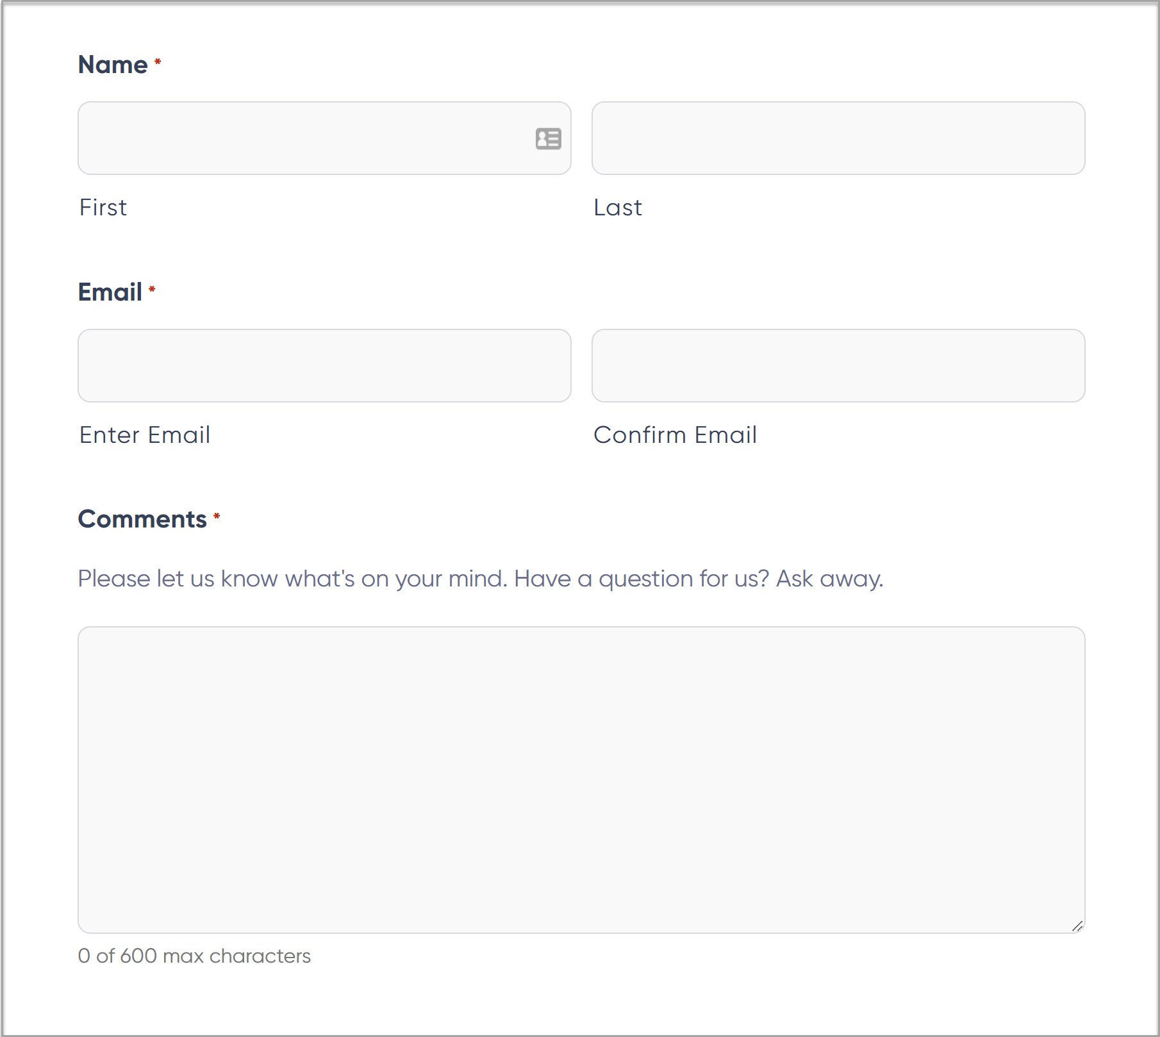
Task: Select the Last sub-label text
Action: pyautogui.click(x=618, y=208)
